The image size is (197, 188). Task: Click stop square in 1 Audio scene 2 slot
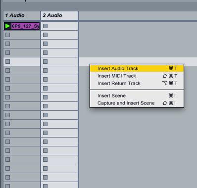[7, 35]
